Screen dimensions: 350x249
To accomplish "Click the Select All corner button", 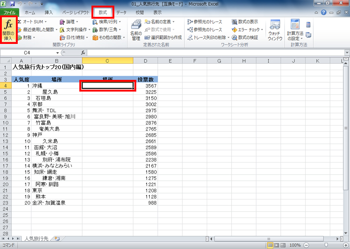I will [x=6, y=61].
